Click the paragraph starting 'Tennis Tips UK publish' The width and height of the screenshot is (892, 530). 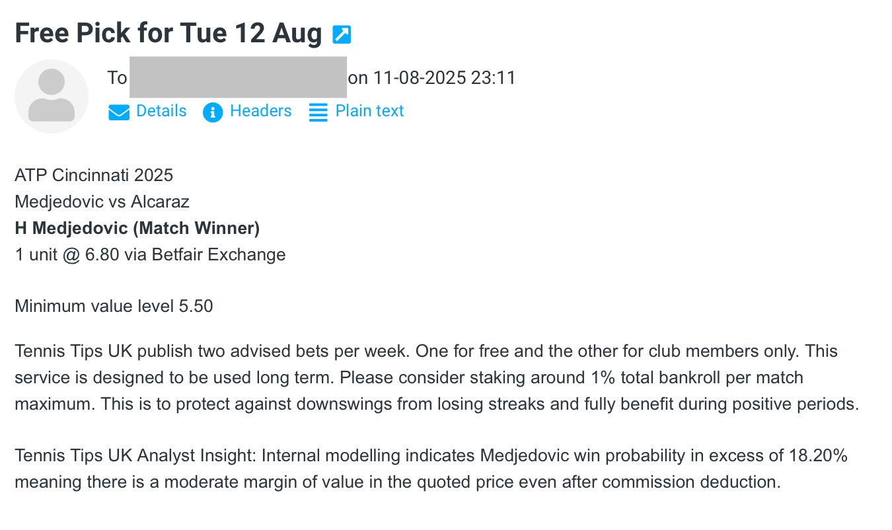coord(436,377)
